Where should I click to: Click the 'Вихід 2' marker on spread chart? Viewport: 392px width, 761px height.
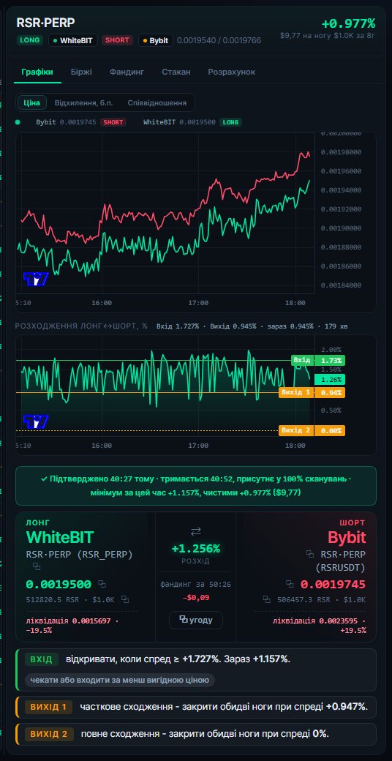[295, 430]
